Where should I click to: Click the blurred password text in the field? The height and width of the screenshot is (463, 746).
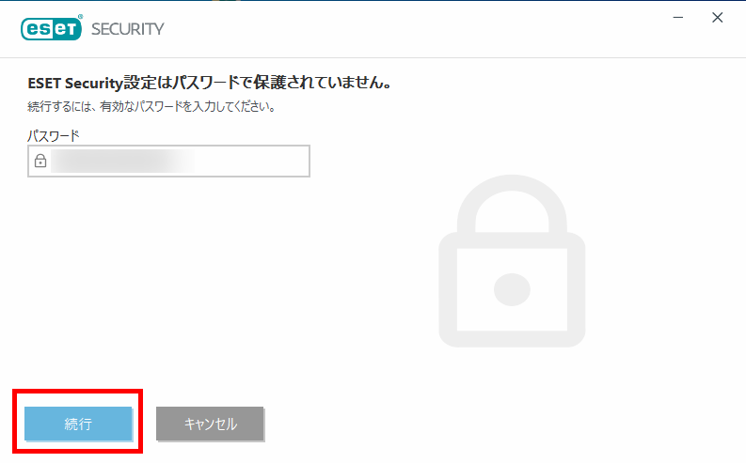(122, 161)
